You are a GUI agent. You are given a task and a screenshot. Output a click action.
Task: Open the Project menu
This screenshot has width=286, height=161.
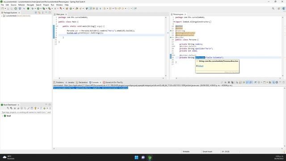point(46,5)
